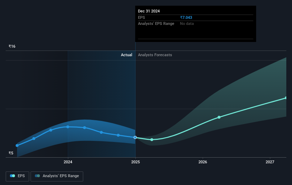The width and height of the screenshot is (292, 185).
Task: Click the ₹7.043 EPS value in tooltip
Action: [x=186, y=17]
